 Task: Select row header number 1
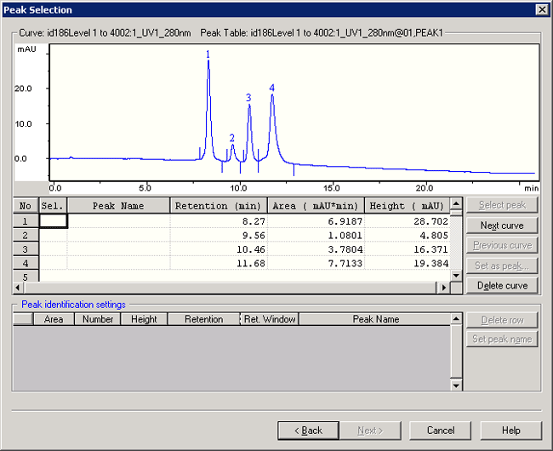[26, 221]
